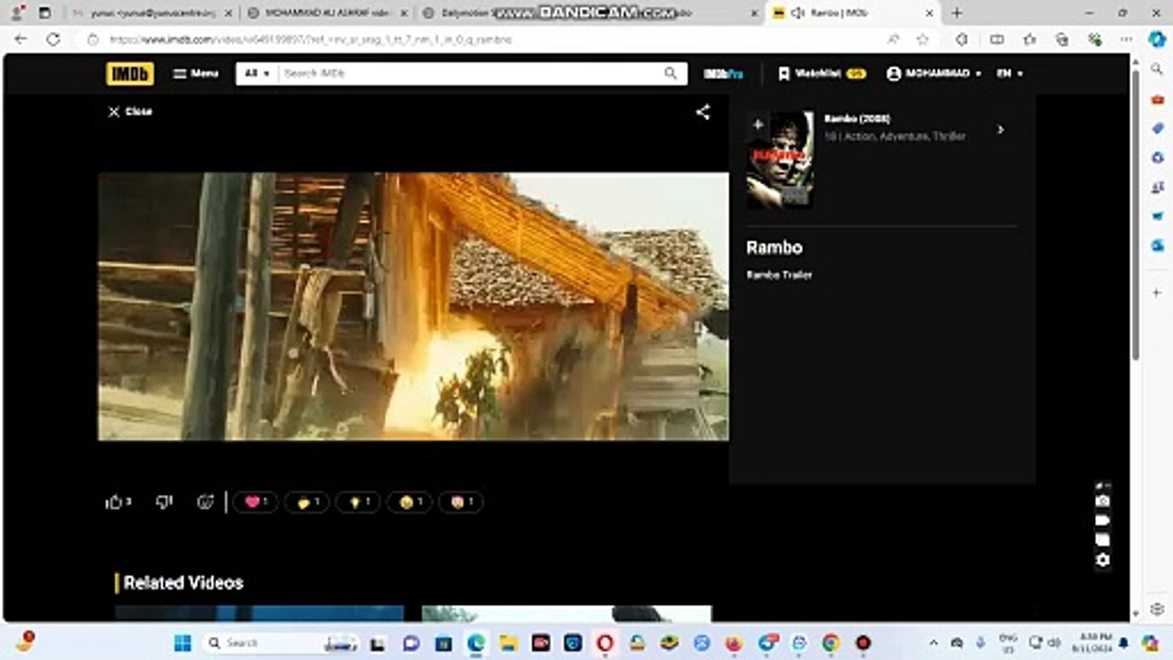Open Opera from the taskbar
This screenshot has height=660, width=1173.
click(x=605, y=643)
